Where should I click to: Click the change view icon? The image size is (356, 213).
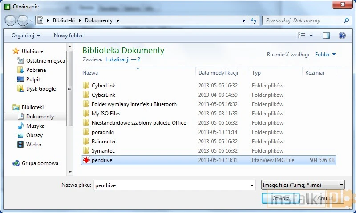[302, 35]
